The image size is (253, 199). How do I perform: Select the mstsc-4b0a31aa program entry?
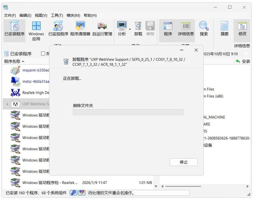click(36, 81)
